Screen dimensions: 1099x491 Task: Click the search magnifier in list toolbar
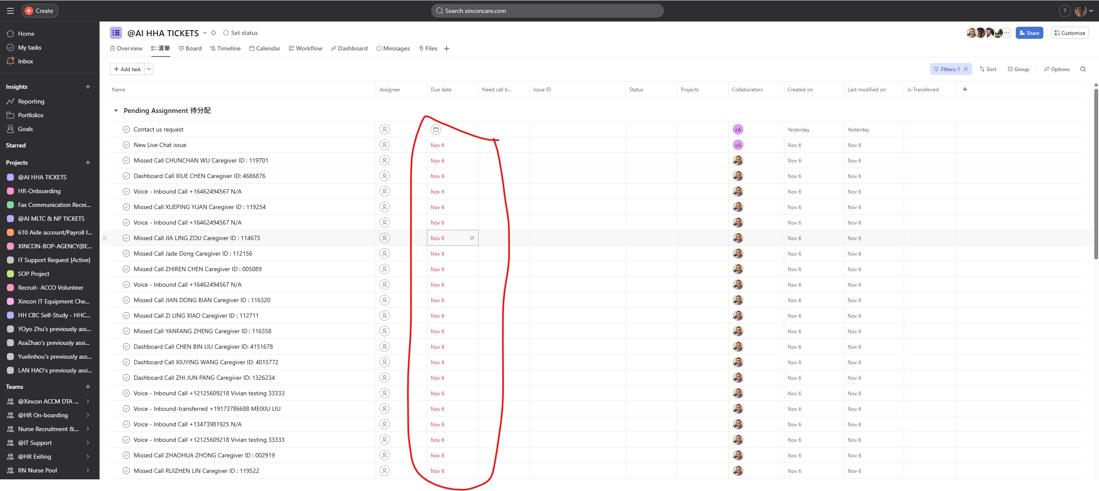[x=1083, y=69]
